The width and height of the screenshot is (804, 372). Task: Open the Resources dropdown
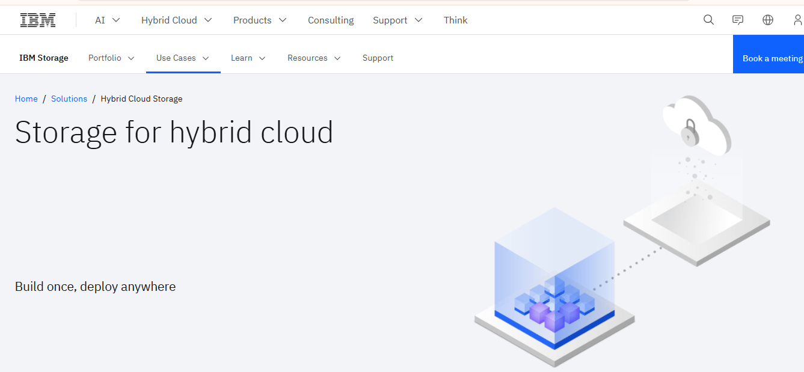coord(314,58)
